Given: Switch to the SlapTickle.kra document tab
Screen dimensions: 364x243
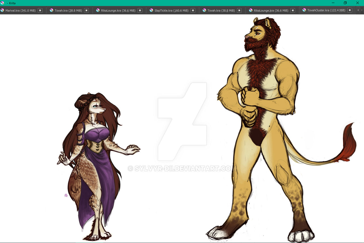Looking at the screenshot, I should point(171,11).
